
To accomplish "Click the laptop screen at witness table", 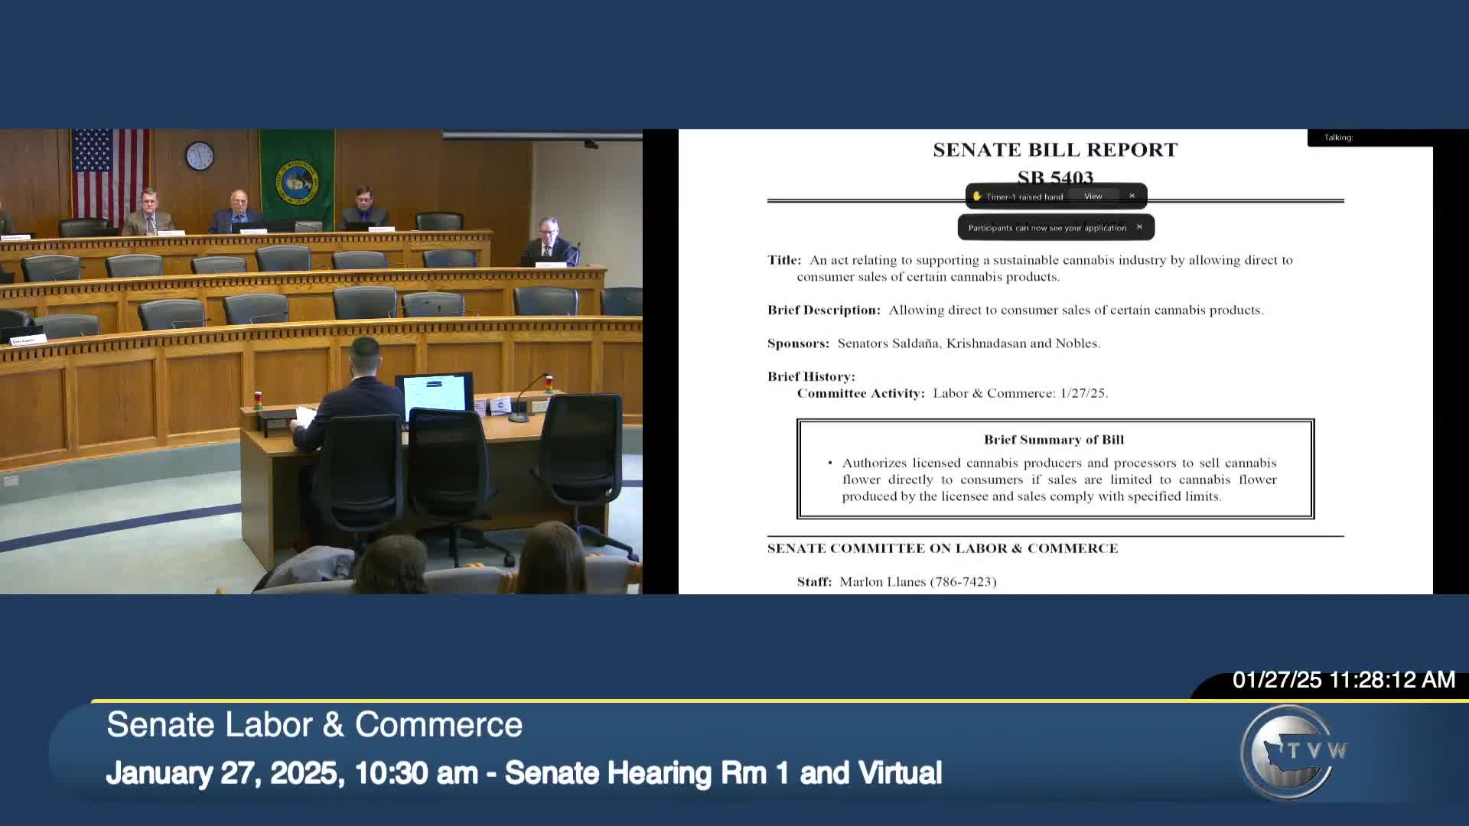I will [x=432, y=395].
